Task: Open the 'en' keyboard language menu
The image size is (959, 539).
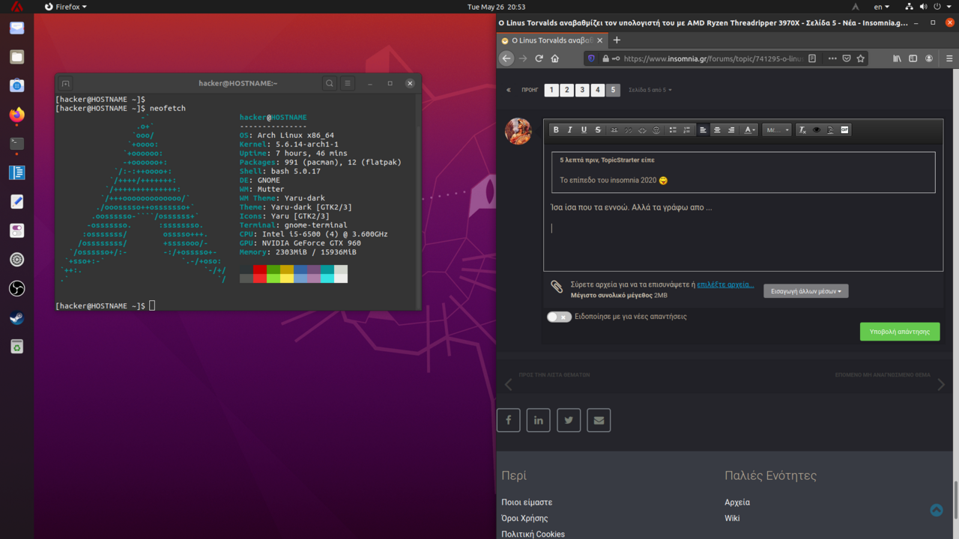Action: [x=881, y=7]
